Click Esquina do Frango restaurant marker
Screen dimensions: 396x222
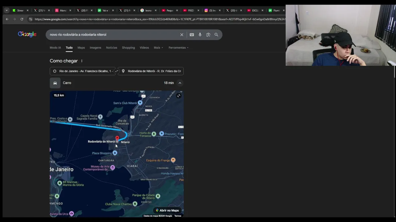tap(173, 160)
